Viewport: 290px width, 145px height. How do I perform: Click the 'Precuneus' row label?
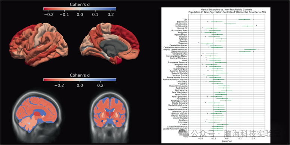coord(182,82)
